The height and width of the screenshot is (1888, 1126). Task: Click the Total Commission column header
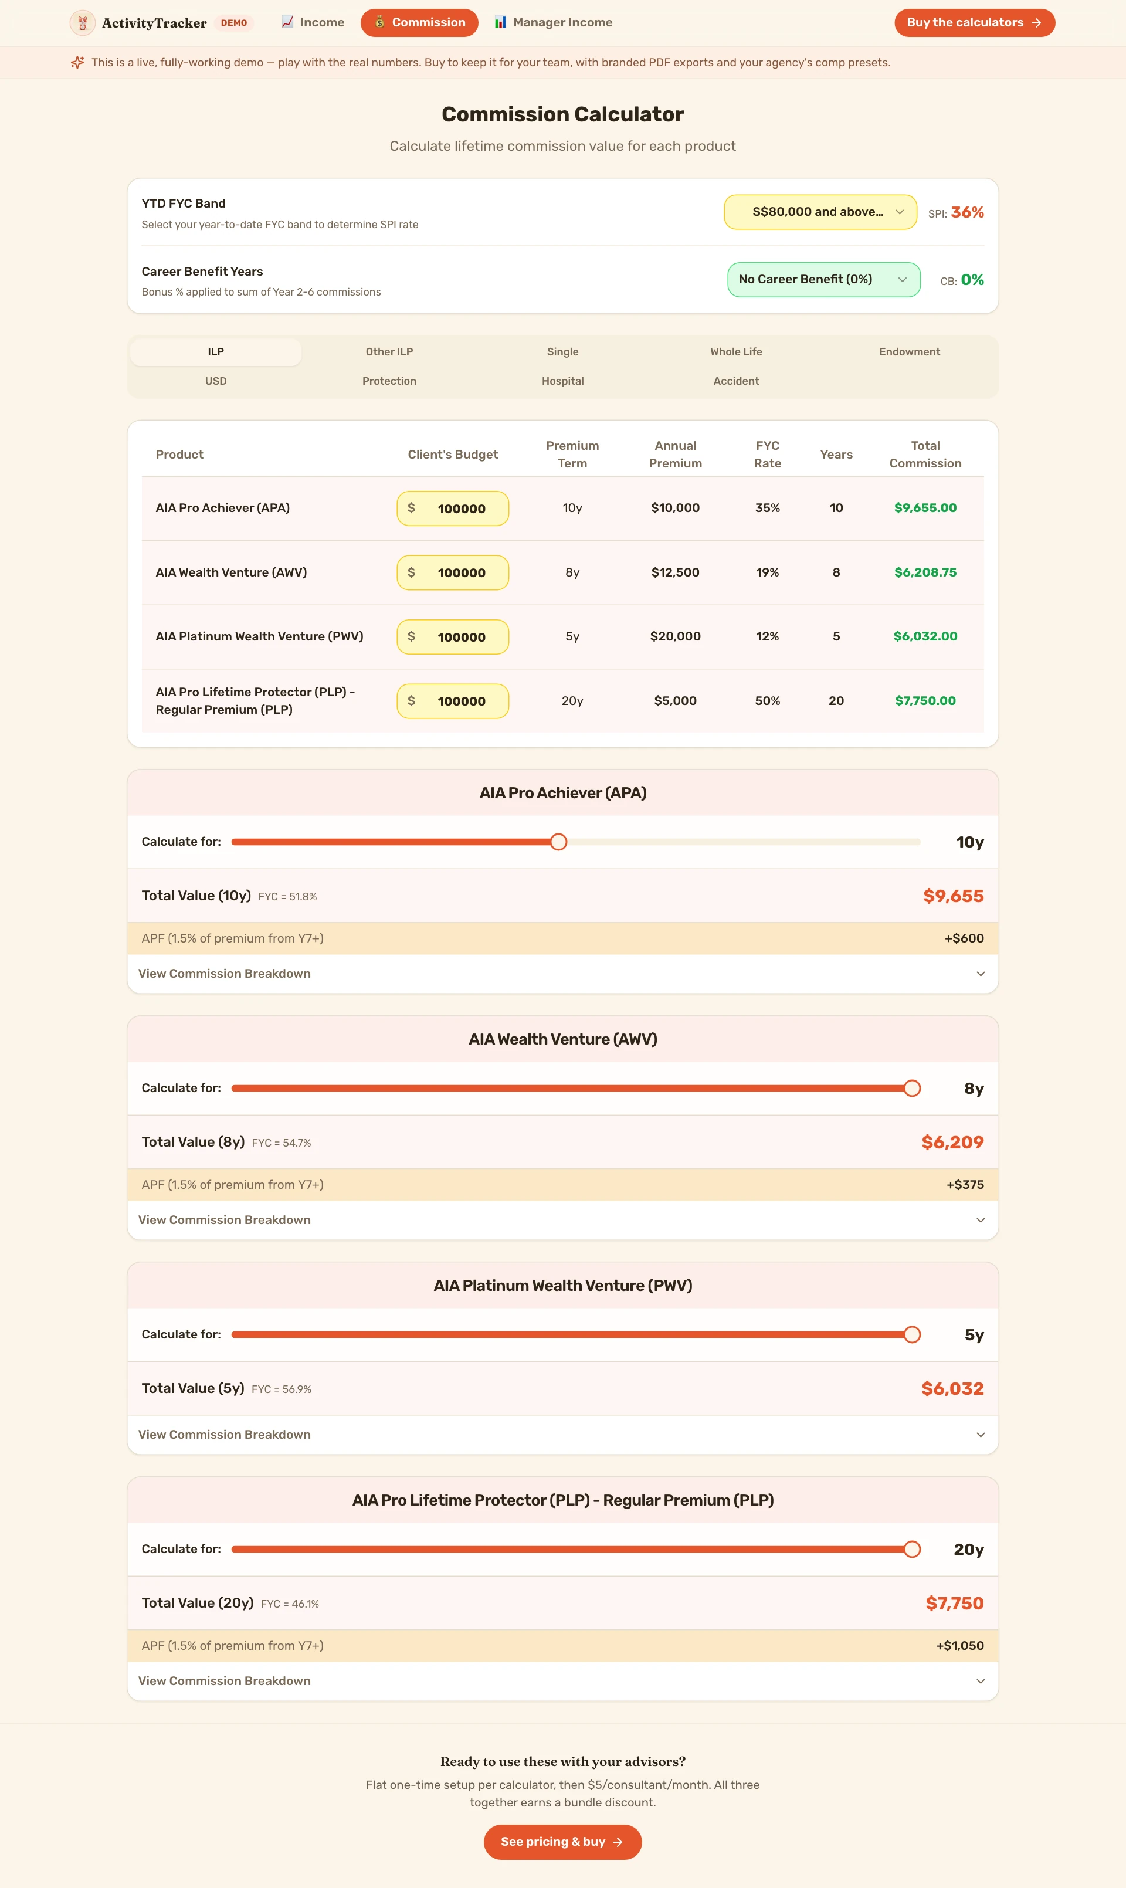pos(925,454)
